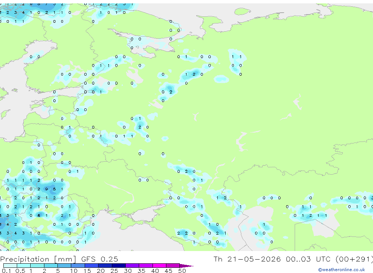
Task: Click the legend label '25'
Action: pyautogui.click(x=114, y=271)
